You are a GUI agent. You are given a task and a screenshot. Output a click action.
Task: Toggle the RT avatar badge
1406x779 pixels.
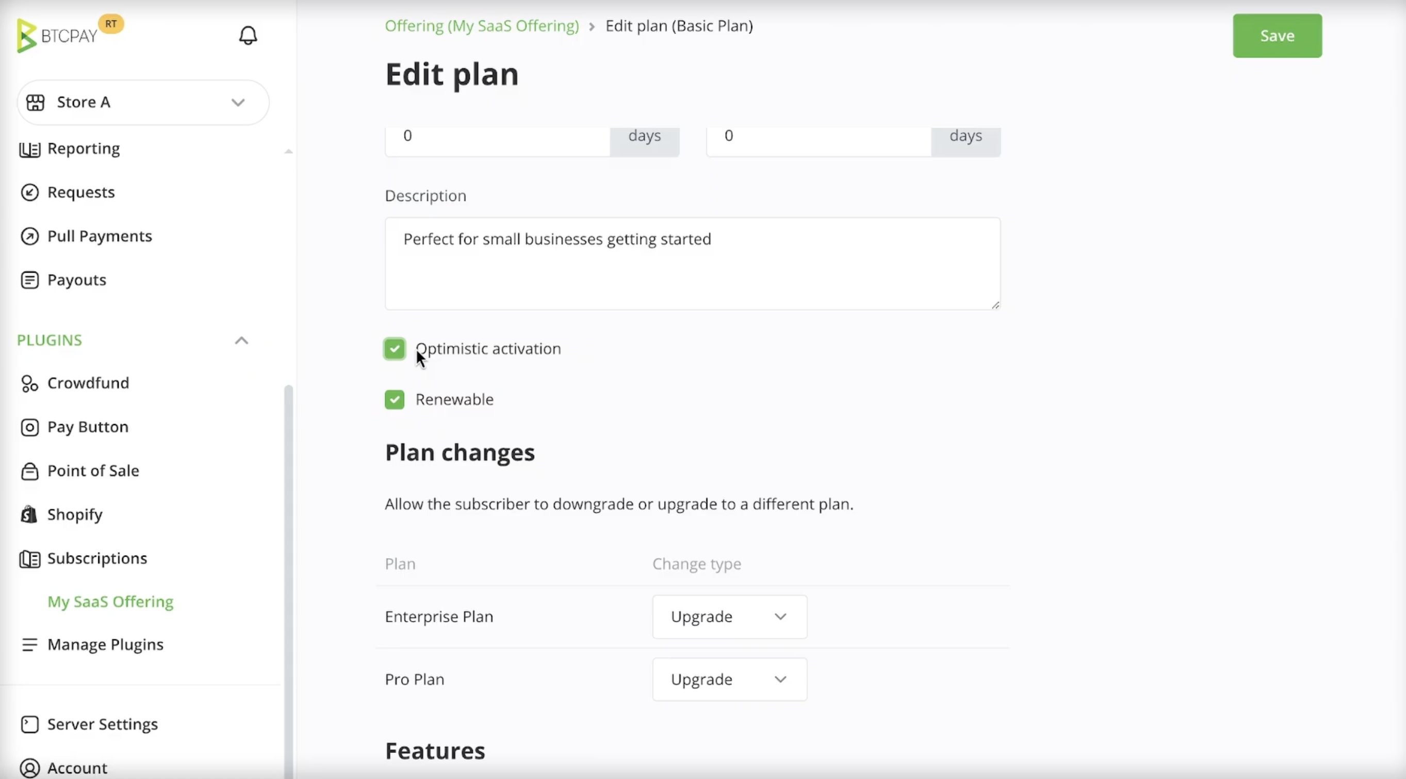(x=111, y=24)
